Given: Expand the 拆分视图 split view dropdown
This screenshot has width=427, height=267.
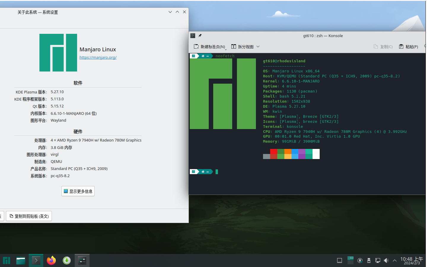Looking at the screenshot, I should [x=258, y=47].
